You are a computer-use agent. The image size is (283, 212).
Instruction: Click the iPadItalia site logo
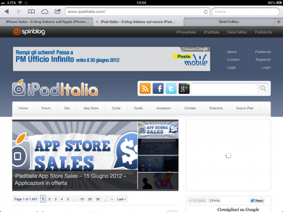pyautogui.click(x=55, y=88)
